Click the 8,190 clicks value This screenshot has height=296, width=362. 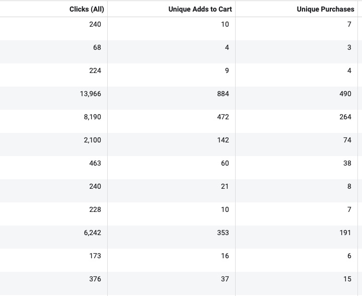tap(92, 117)
